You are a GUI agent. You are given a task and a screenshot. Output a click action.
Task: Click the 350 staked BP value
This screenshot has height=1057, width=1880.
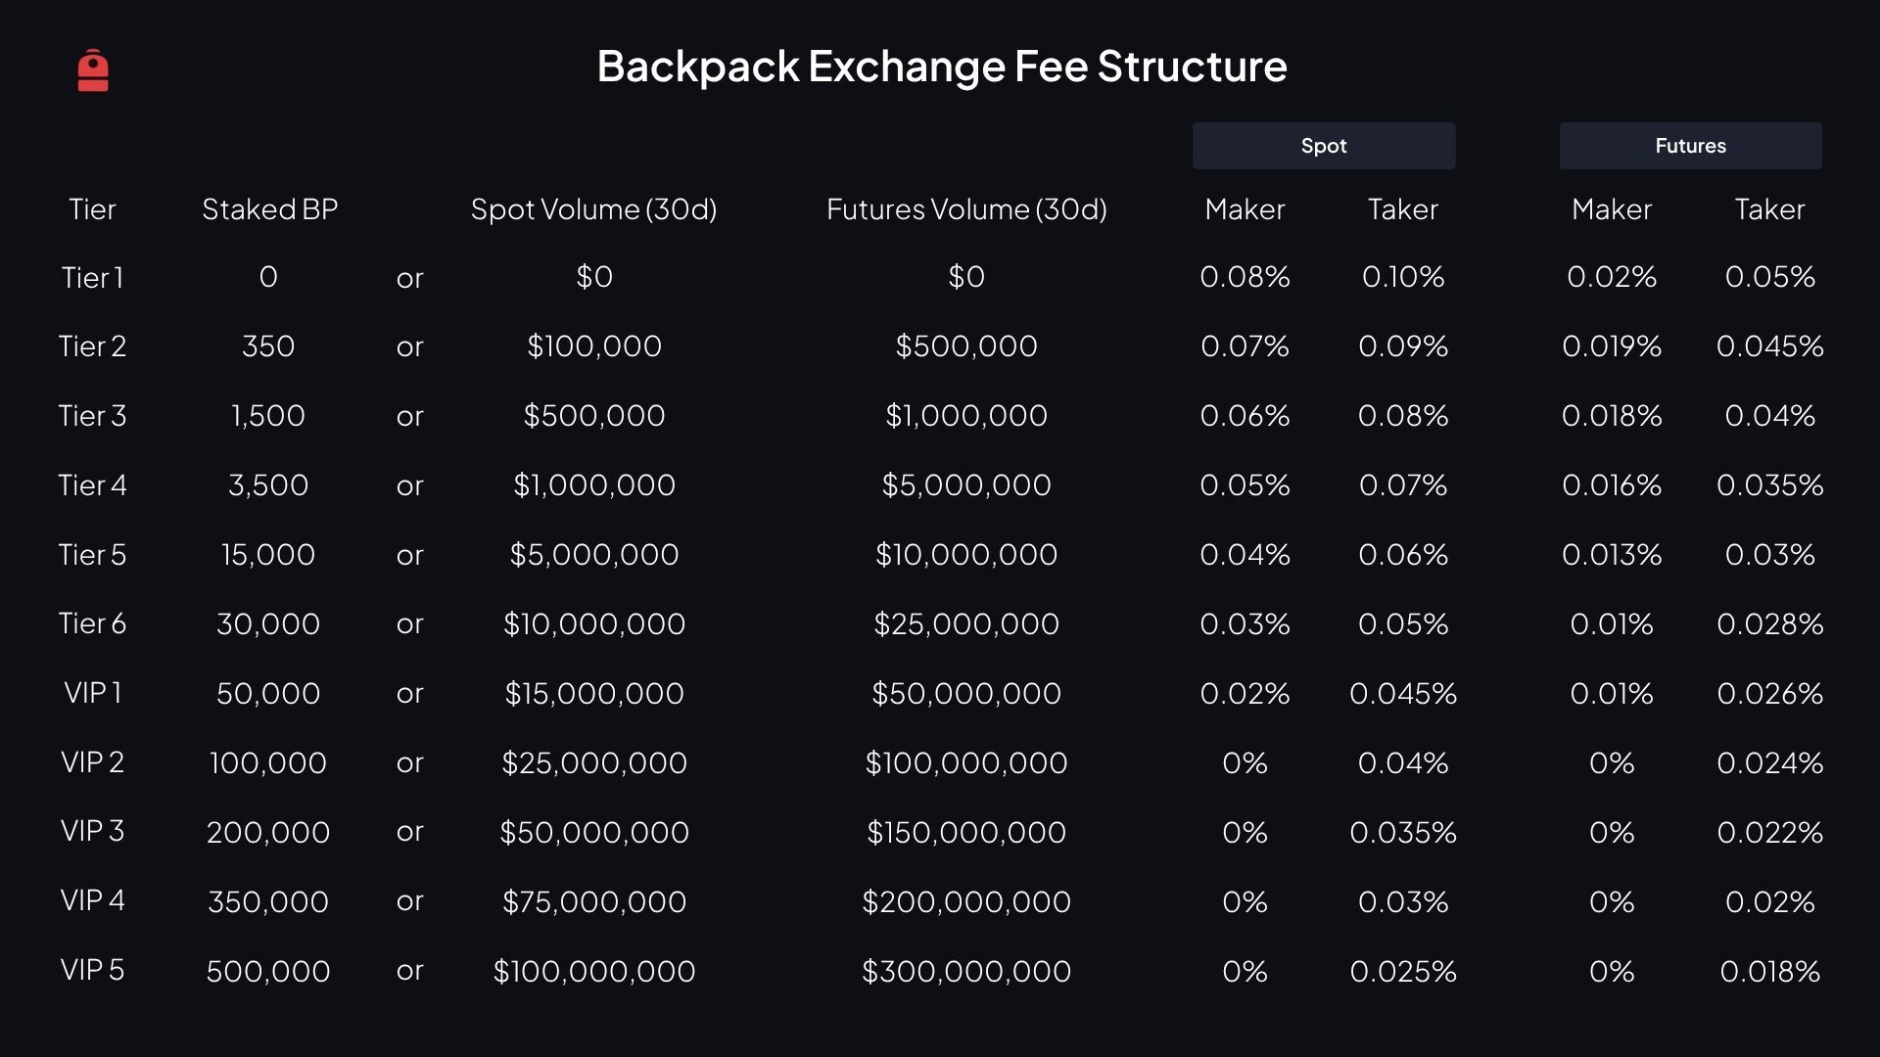268,346
